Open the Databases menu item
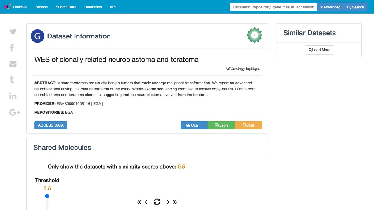 point(93,7)
